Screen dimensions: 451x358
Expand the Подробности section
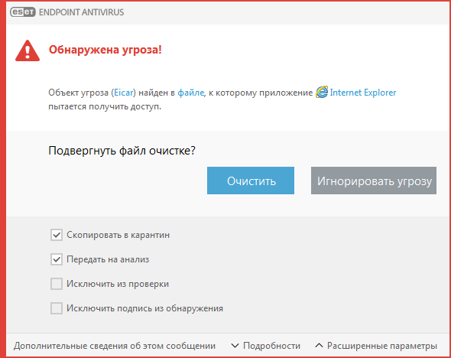click(266, 346)
